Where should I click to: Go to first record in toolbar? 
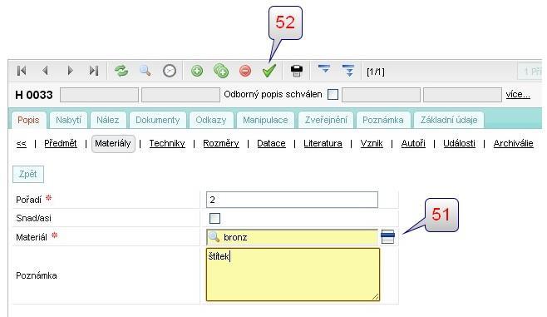point(22,71)
